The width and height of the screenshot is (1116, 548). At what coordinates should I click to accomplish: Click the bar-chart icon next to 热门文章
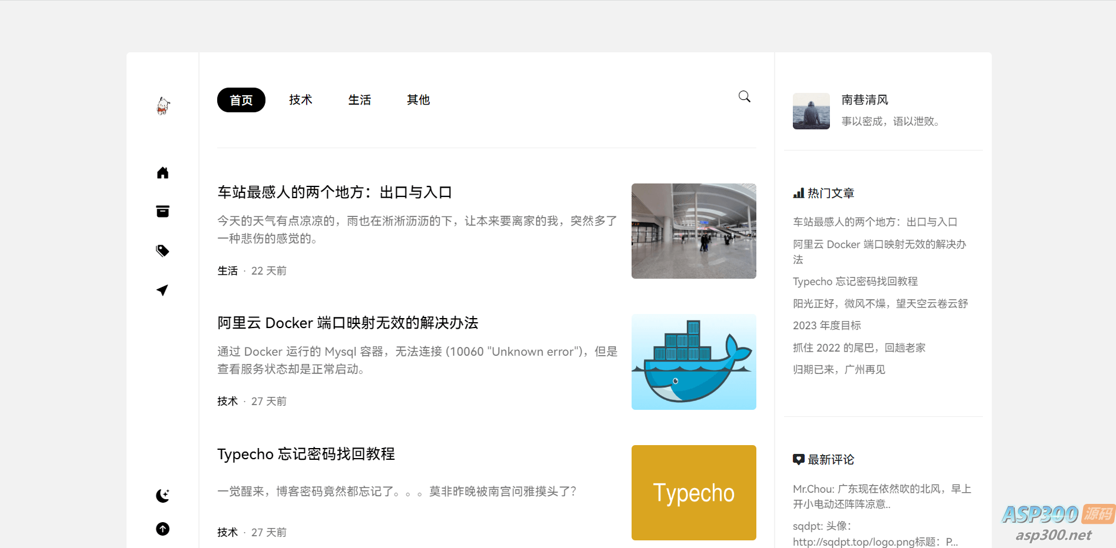(798, 192)
